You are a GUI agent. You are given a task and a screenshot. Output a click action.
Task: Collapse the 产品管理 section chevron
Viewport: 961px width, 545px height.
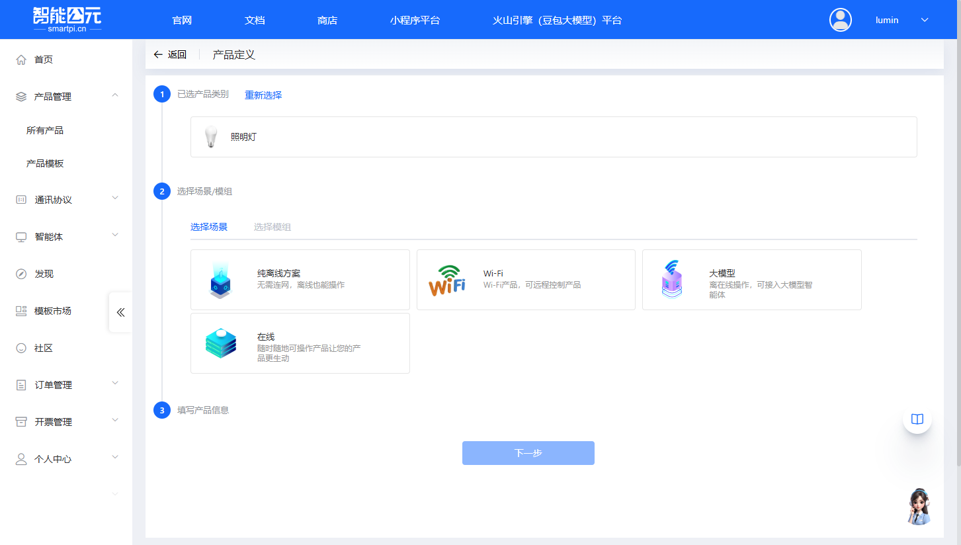(x=115, y=95)
